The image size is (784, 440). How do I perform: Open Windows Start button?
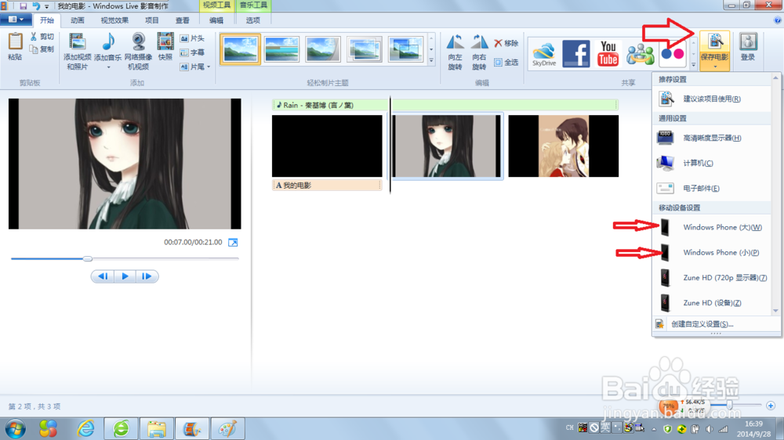click(x=15, y=428)
